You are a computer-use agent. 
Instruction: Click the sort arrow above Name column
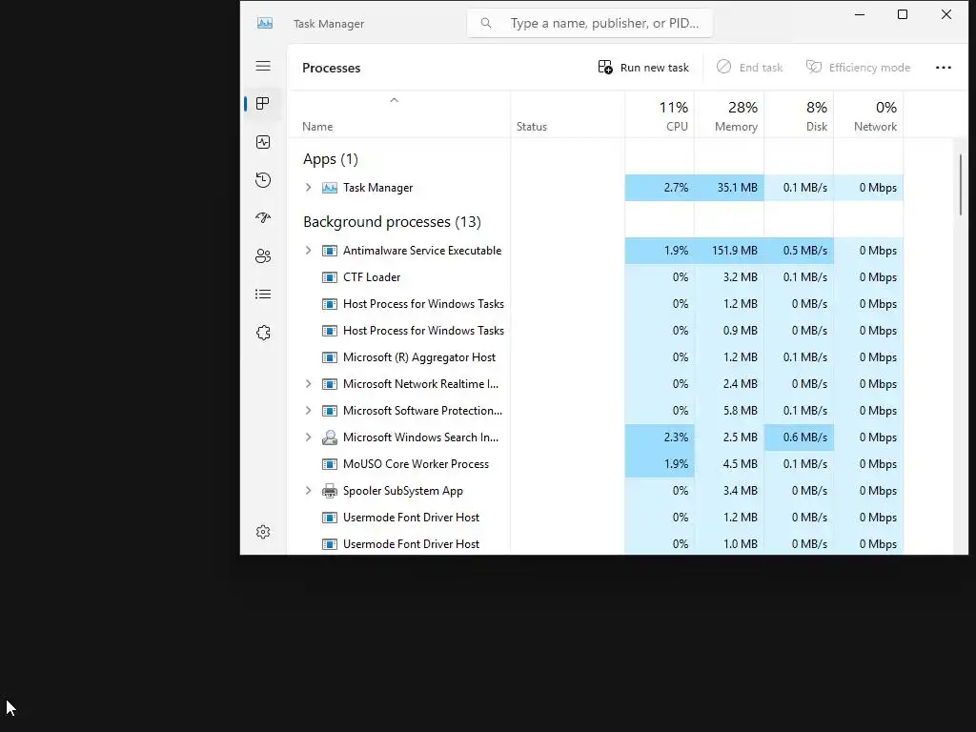(x=394, y=100)
